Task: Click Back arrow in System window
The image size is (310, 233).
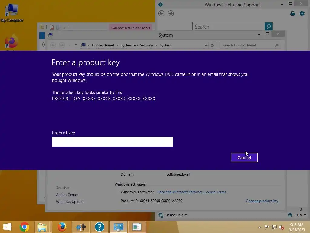Action: click(53, 45)
